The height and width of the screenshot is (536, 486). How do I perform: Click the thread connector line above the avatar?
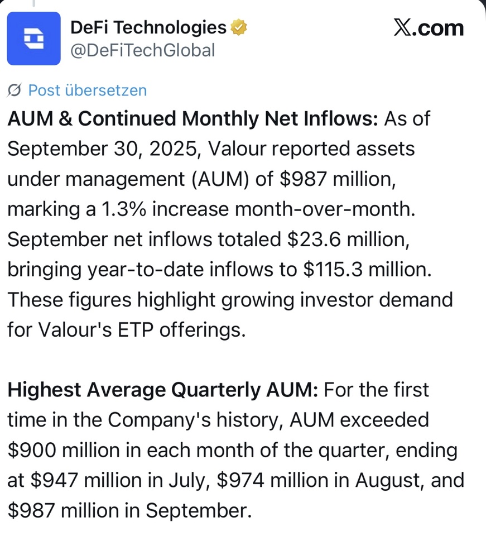[x=33, y=3]
